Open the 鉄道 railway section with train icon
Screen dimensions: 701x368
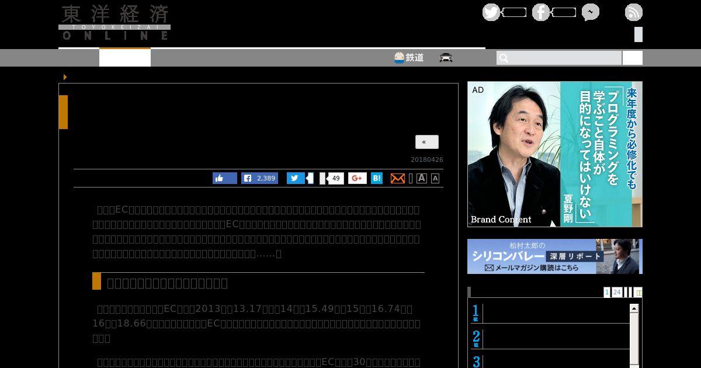point(409,58)
